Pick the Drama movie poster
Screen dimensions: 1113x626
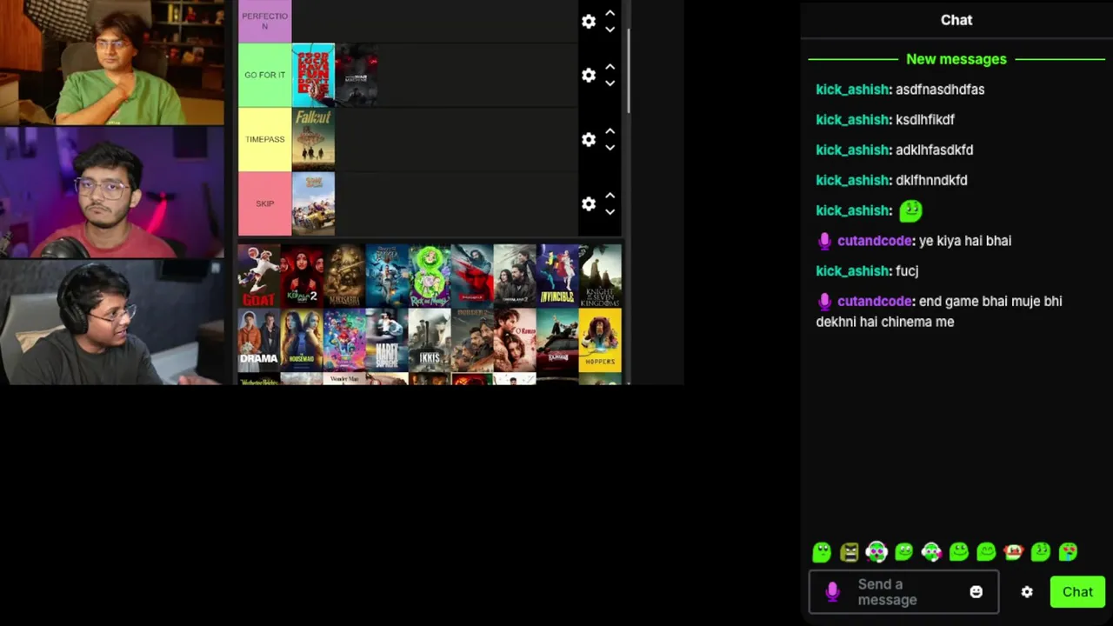point(259,340)
